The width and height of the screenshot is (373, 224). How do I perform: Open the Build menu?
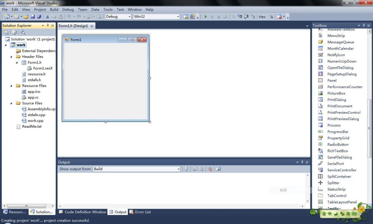tap(54, 9)
